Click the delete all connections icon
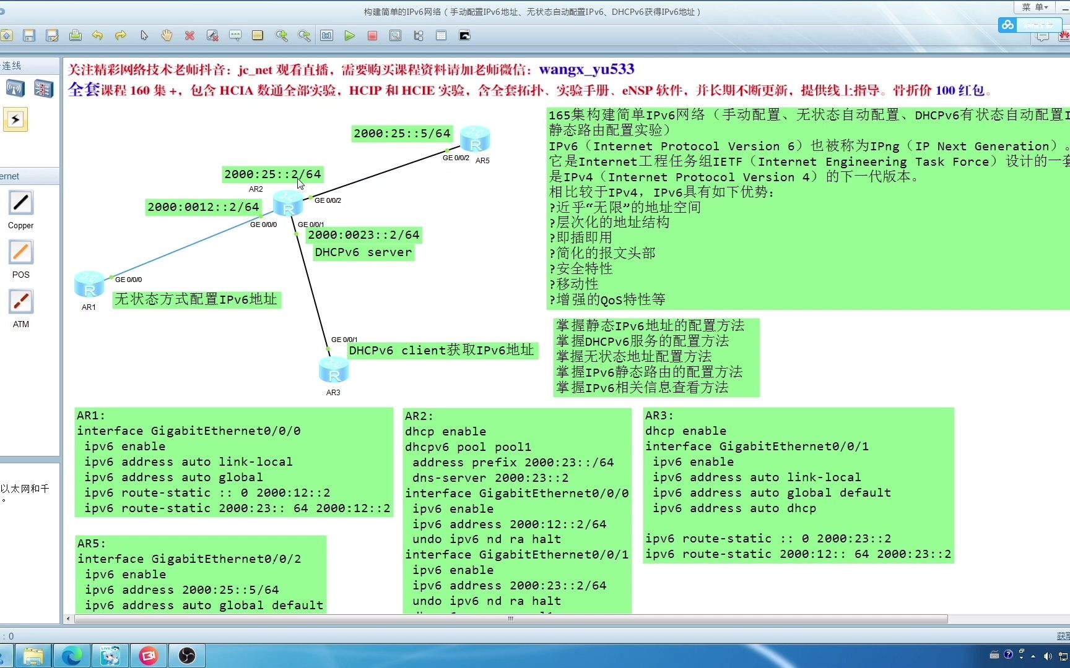The width and height of the screenshot is (1070, 668). (212, 35)
